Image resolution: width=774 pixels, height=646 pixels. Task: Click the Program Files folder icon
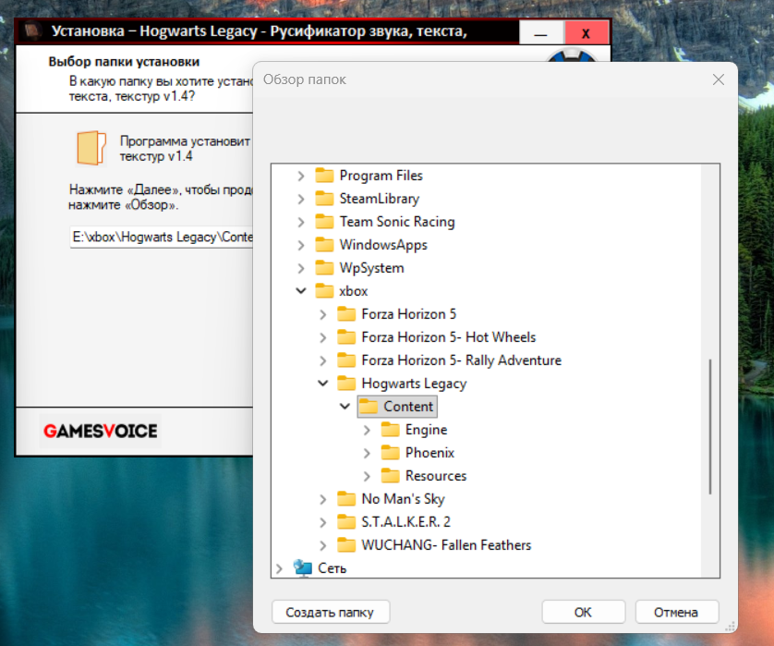coord(323,176)
